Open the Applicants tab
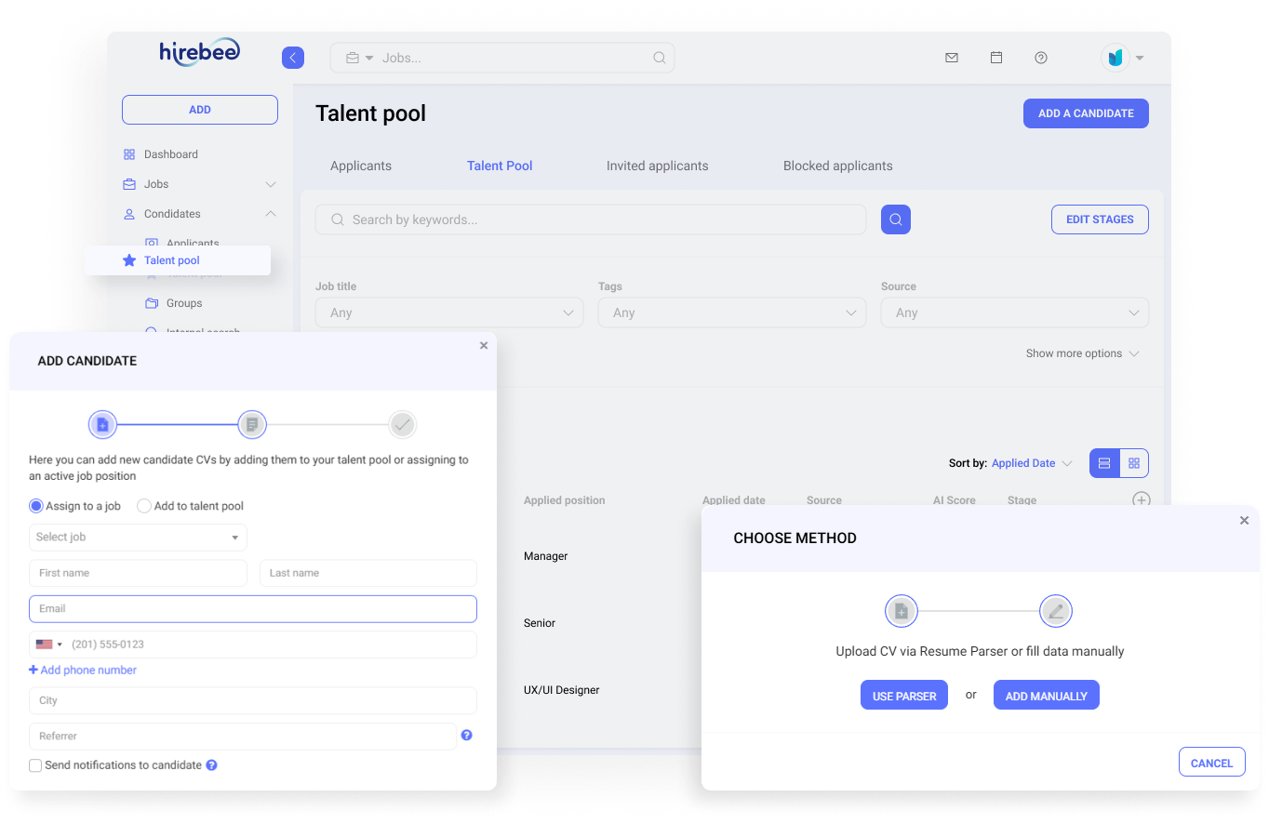 tap(360, 166)
